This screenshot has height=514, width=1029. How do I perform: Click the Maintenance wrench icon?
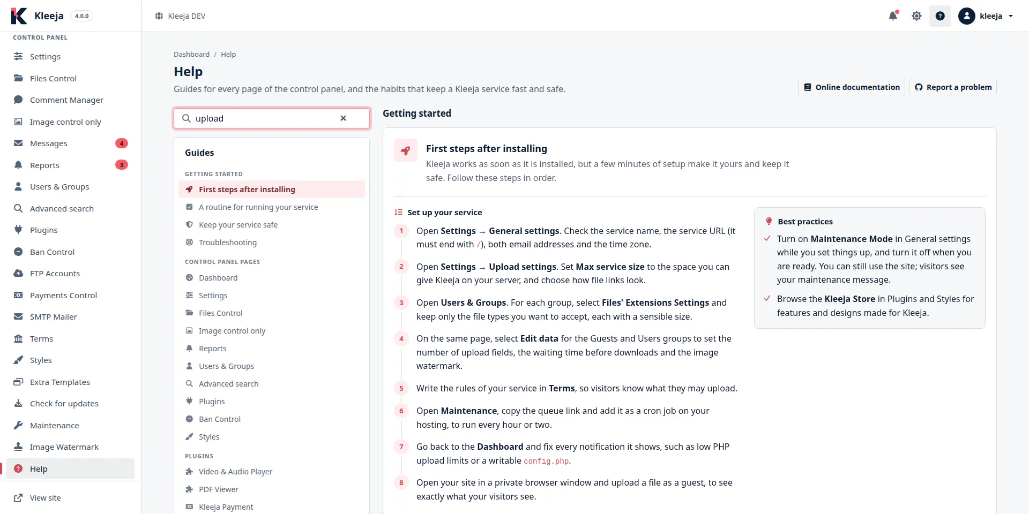18,425
